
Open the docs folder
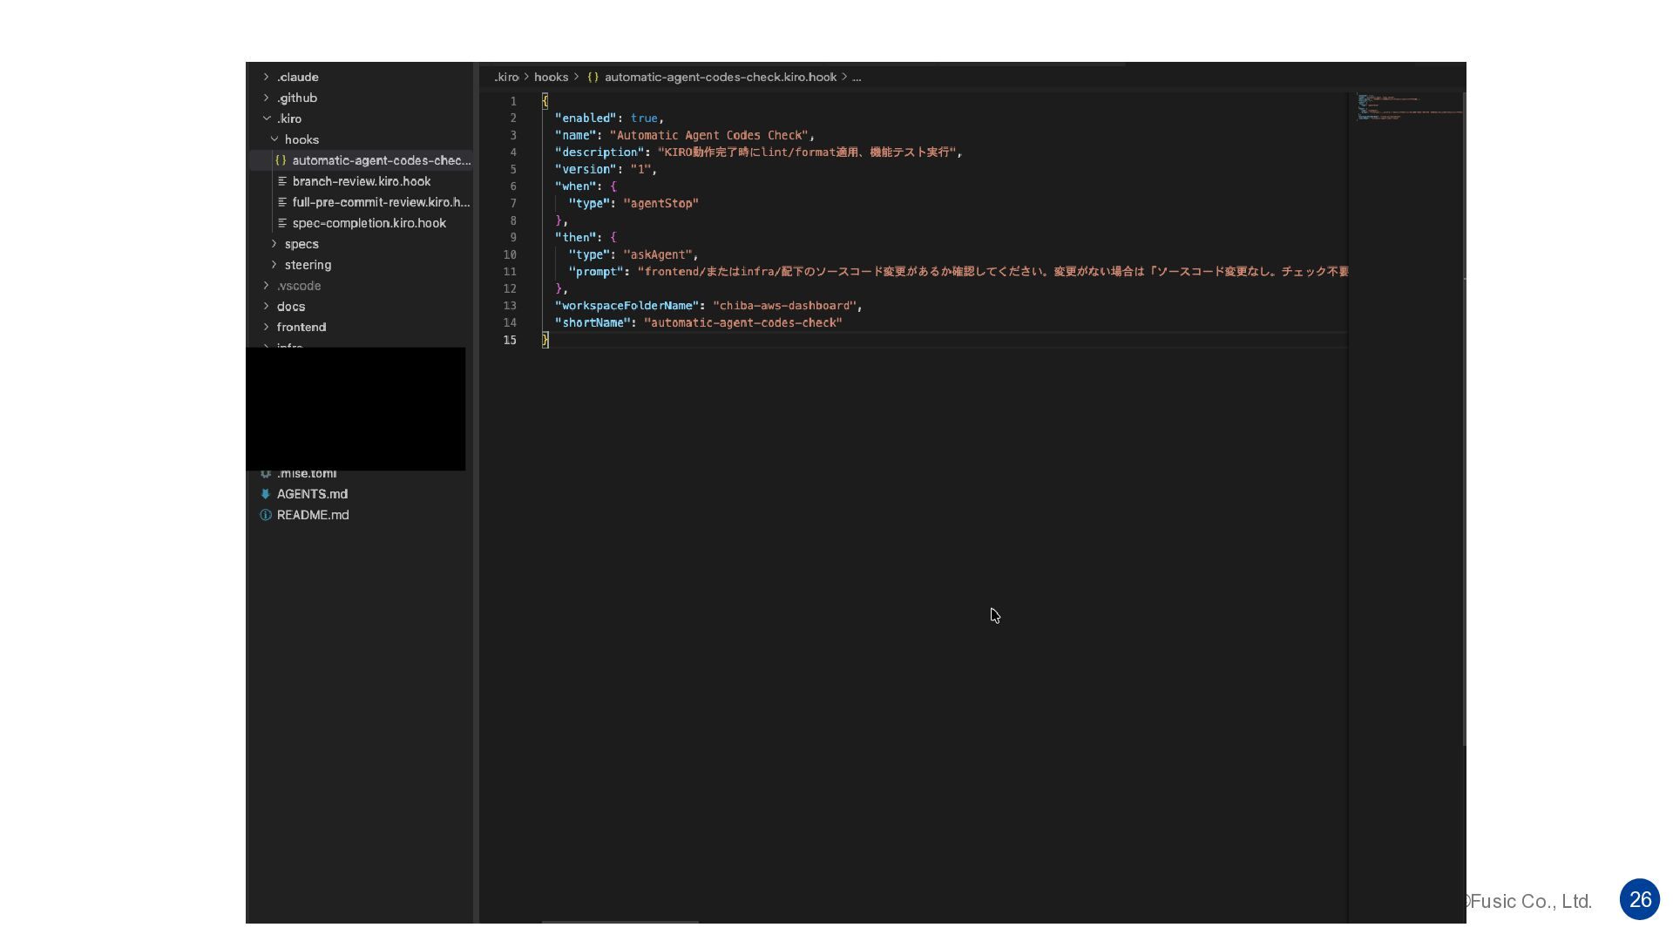point(290,307)
